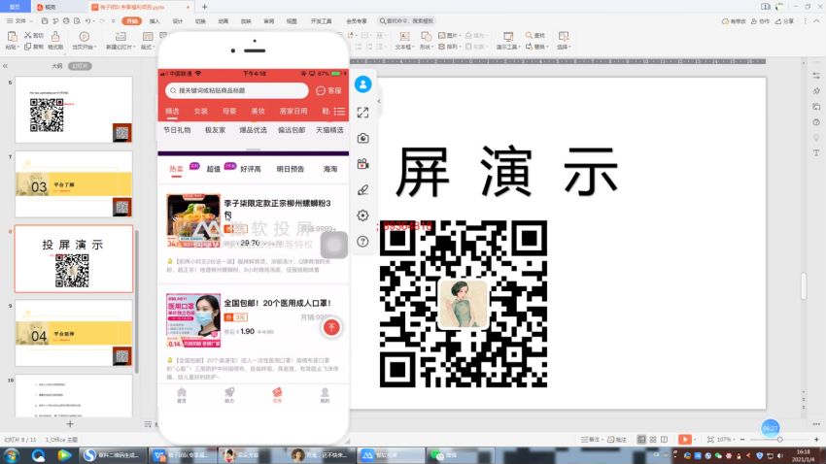The image size is (826, 464).
Task: Start slideshow from current slide
Action: point(84,36)
